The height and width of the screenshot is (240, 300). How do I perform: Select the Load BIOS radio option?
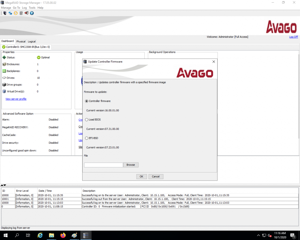pos(87,120)
